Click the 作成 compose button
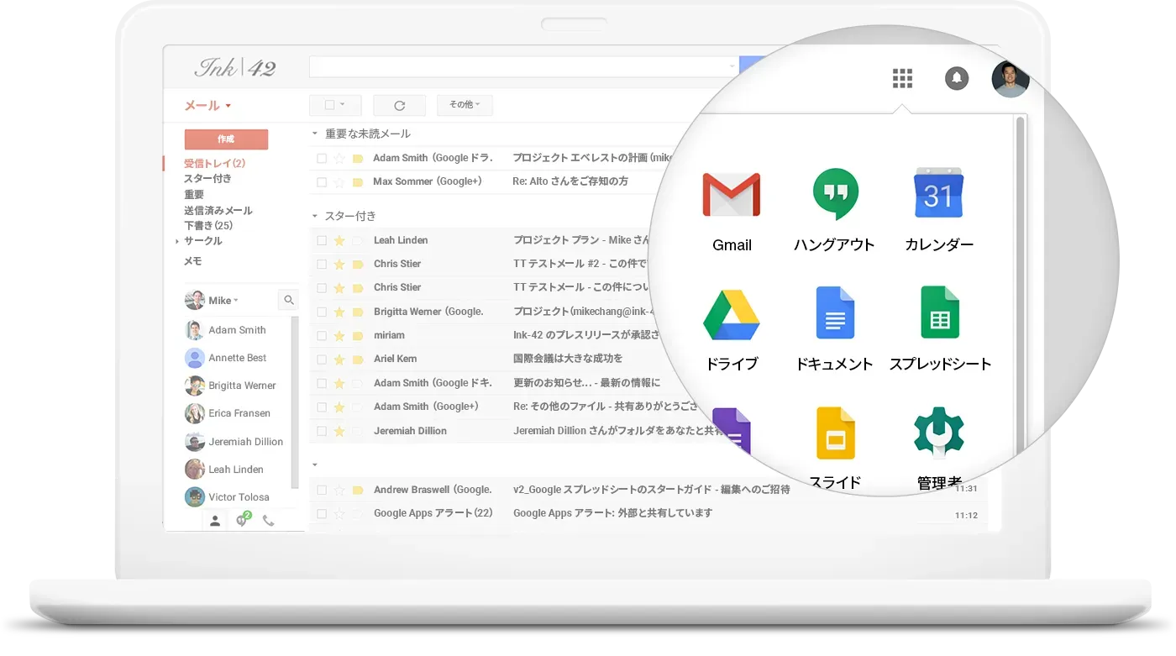The height and width of the screenshot is (656, 1176). point(226,139)
